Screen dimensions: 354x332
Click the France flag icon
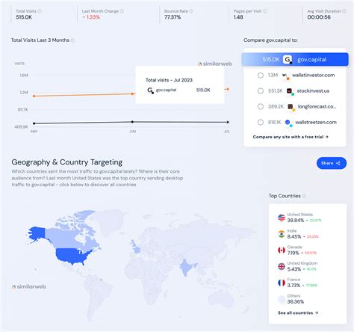(282, 283)
